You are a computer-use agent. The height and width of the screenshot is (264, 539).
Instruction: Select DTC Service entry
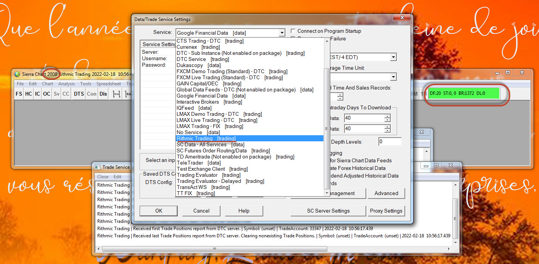click(249, 59)
